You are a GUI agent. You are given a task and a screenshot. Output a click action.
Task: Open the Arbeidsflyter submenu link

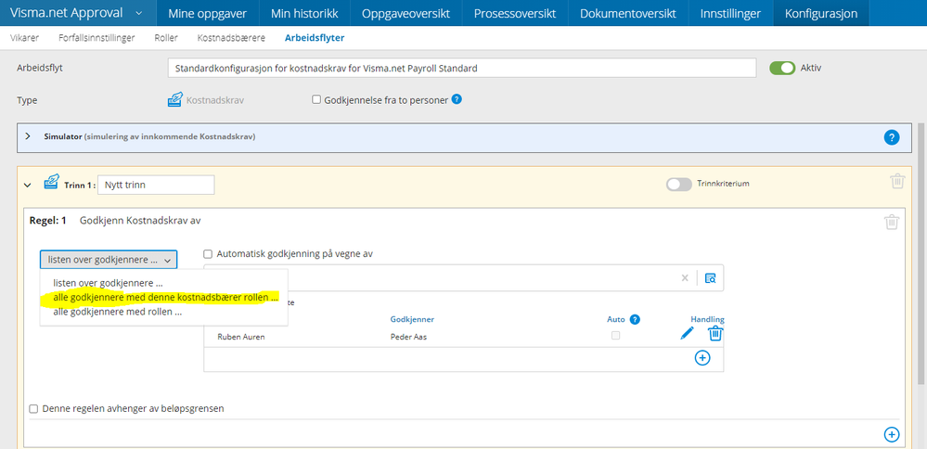[x=315, y=38]
